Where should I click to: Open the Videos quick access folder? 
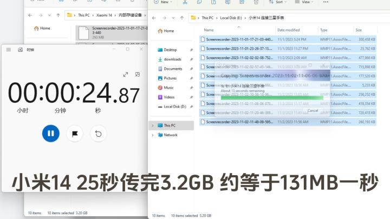[x=166, y=97]
